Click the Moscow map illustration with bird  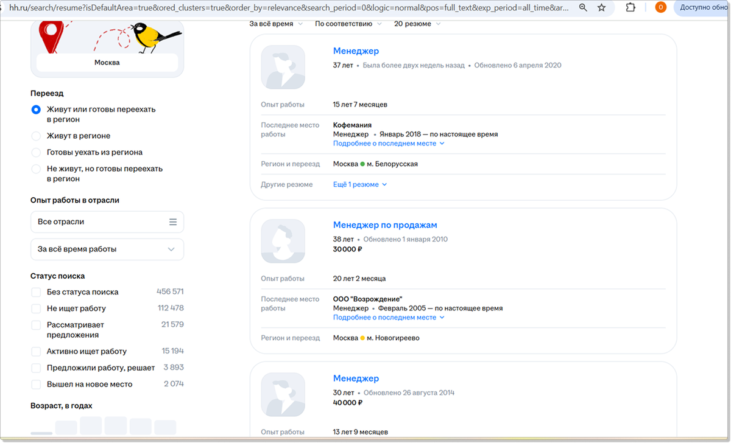(x=107, y=38)
